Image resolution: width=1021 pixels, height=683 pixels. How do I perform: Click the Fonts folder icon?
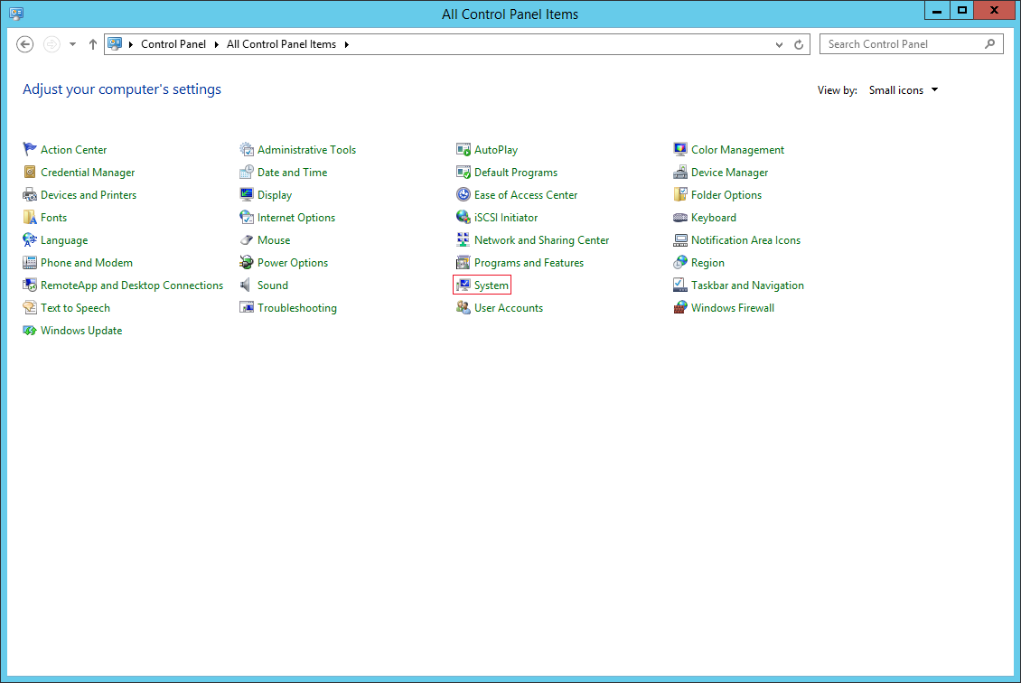tap(29, 218)
